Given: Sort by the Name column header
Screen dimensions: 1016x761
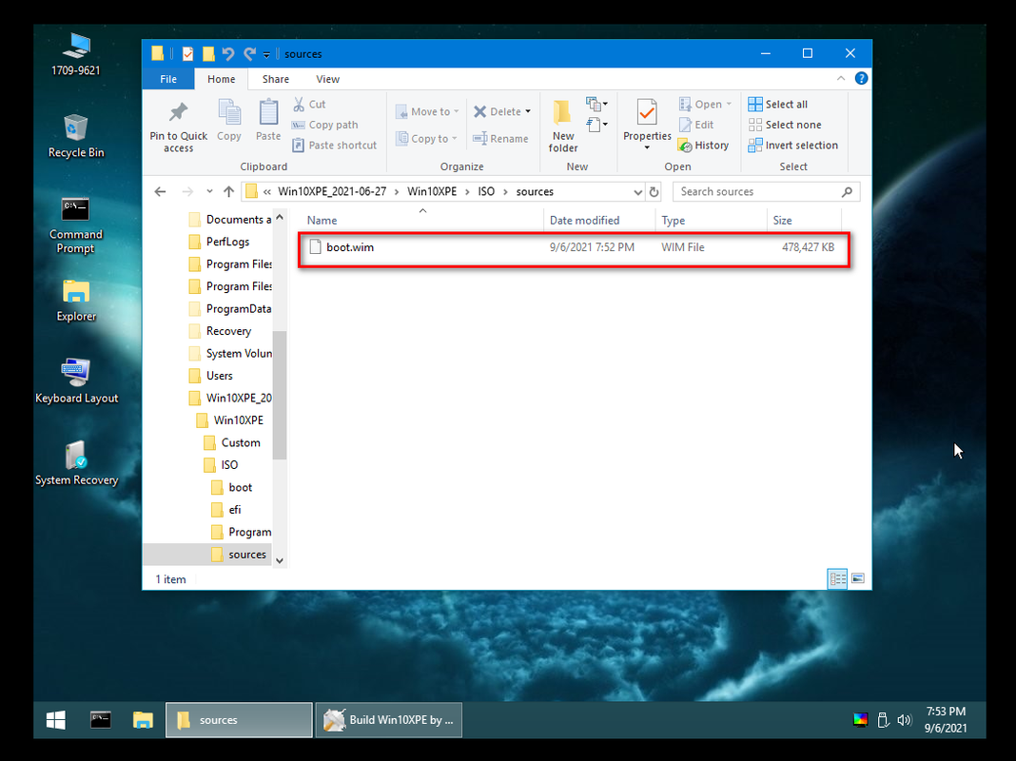Looking at the screenshot, I should click(x=421, y=220).
